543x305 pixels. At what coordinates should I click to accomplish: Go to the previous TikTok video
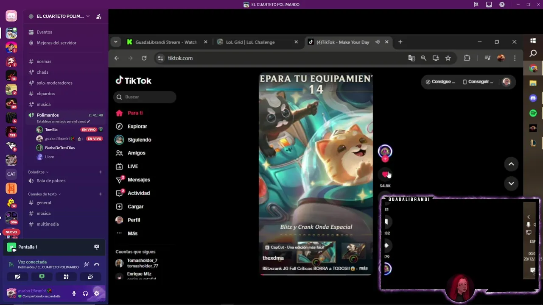511,164
